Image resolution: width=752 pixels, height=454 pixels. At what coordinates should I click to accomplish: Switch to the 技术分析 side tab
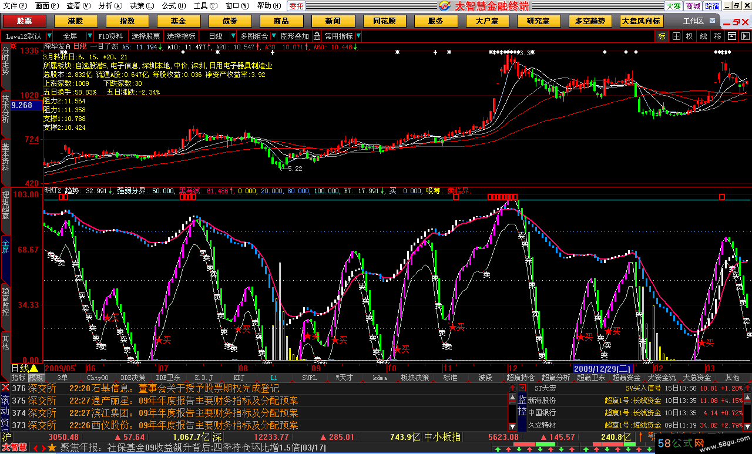click(x=5, y=108)
